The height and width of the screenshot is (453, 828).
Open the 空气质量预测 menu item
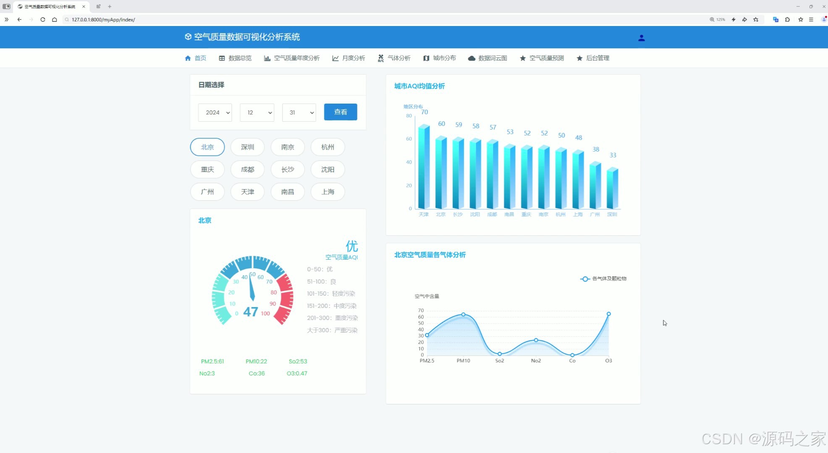(x=546, y=58)
